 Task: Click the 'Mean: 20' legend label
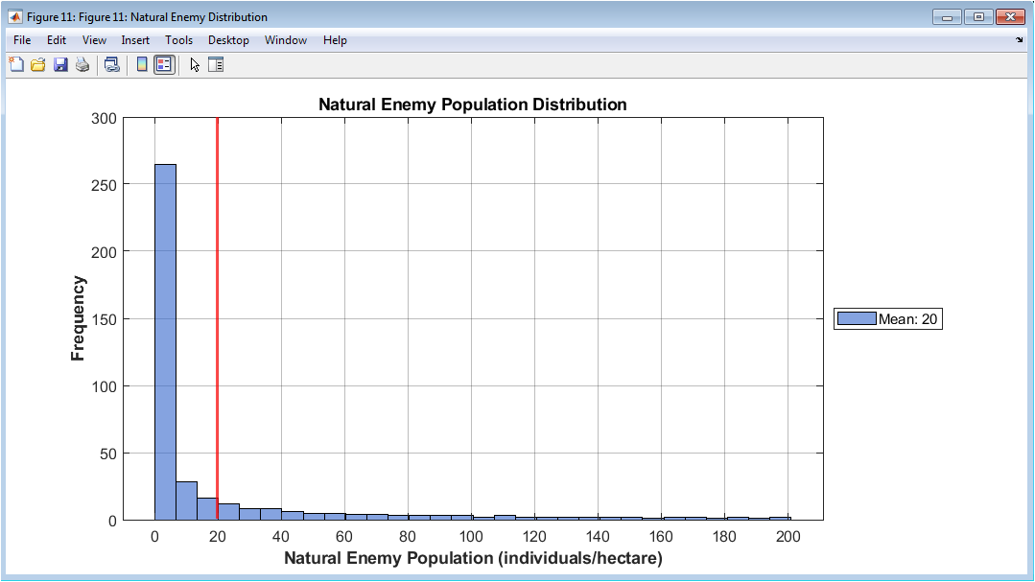[907, 319]
